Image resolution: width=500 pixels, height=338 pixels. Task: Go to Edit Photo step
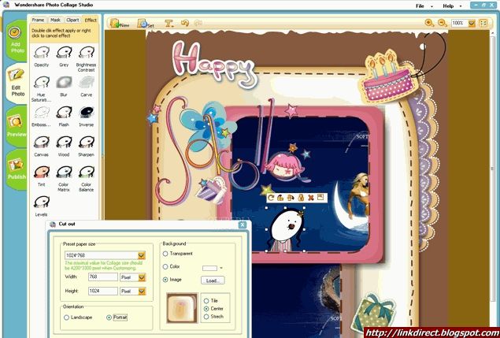click(x=17, y=84)
